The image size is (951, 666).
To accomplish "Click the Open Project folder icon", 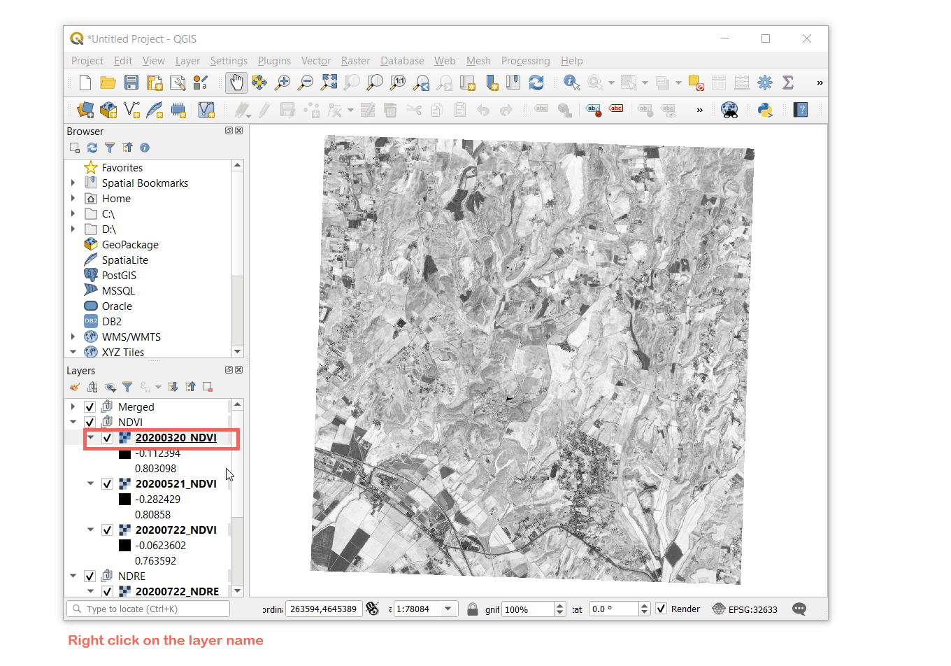I will pos(108,83).
